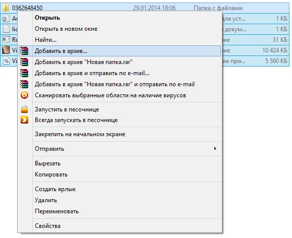The width and height of the screenshot is (292, 238).
Task: Choose 'Вырезать' from the menu
Action: pos(48,163)
